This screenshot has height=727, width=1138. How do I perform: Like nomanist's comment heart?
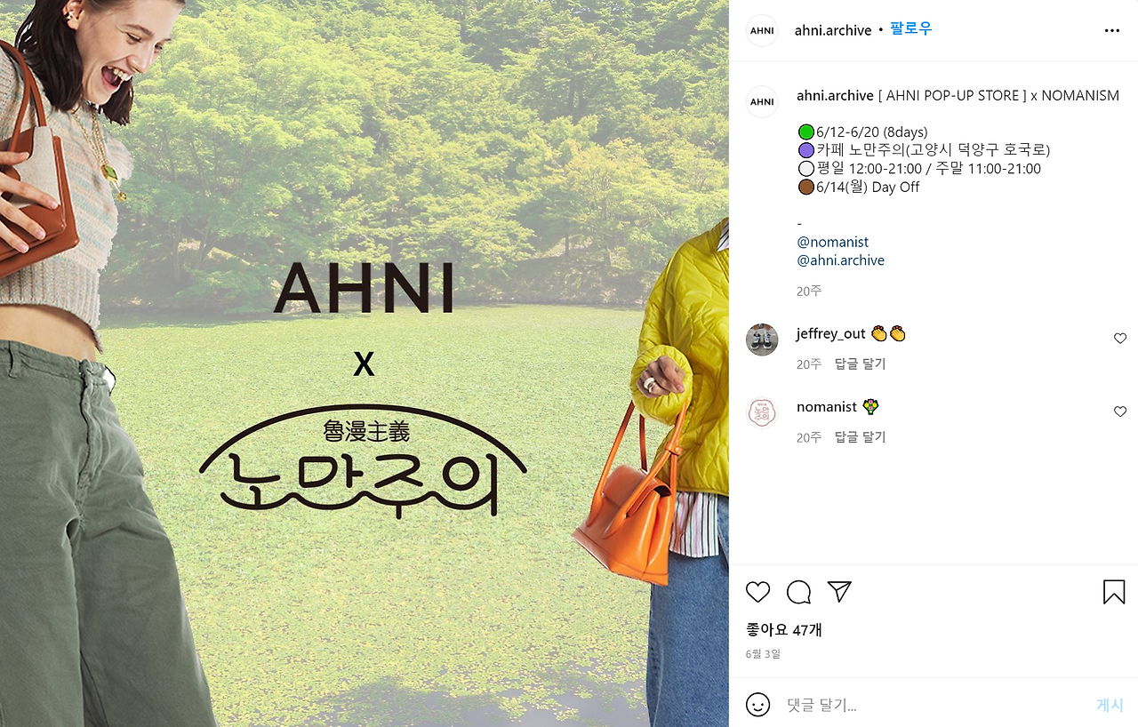(x=1120, y=411)
